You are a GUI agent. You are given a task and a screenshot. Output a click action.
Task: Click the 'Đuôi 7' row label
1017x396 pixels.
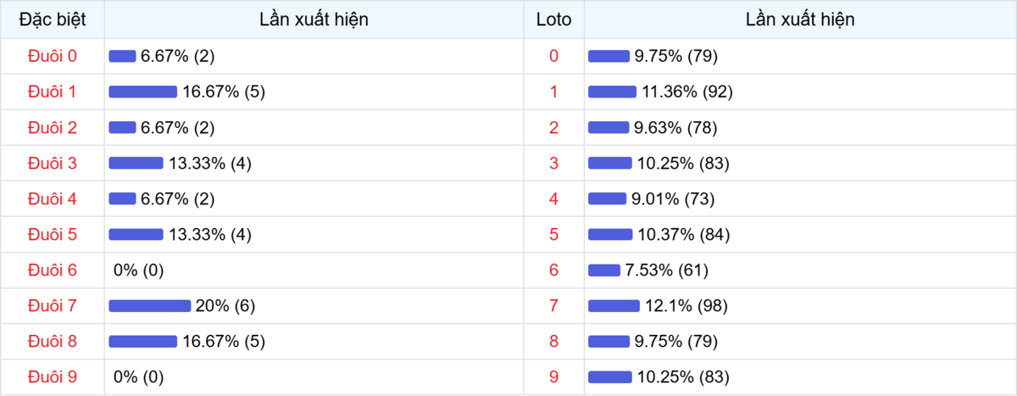[x=53, y=305]
